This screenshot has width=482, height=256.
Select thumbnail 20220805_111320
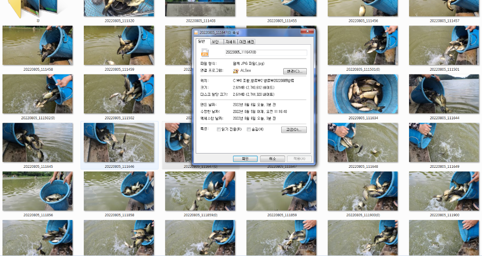pos(119,8)
